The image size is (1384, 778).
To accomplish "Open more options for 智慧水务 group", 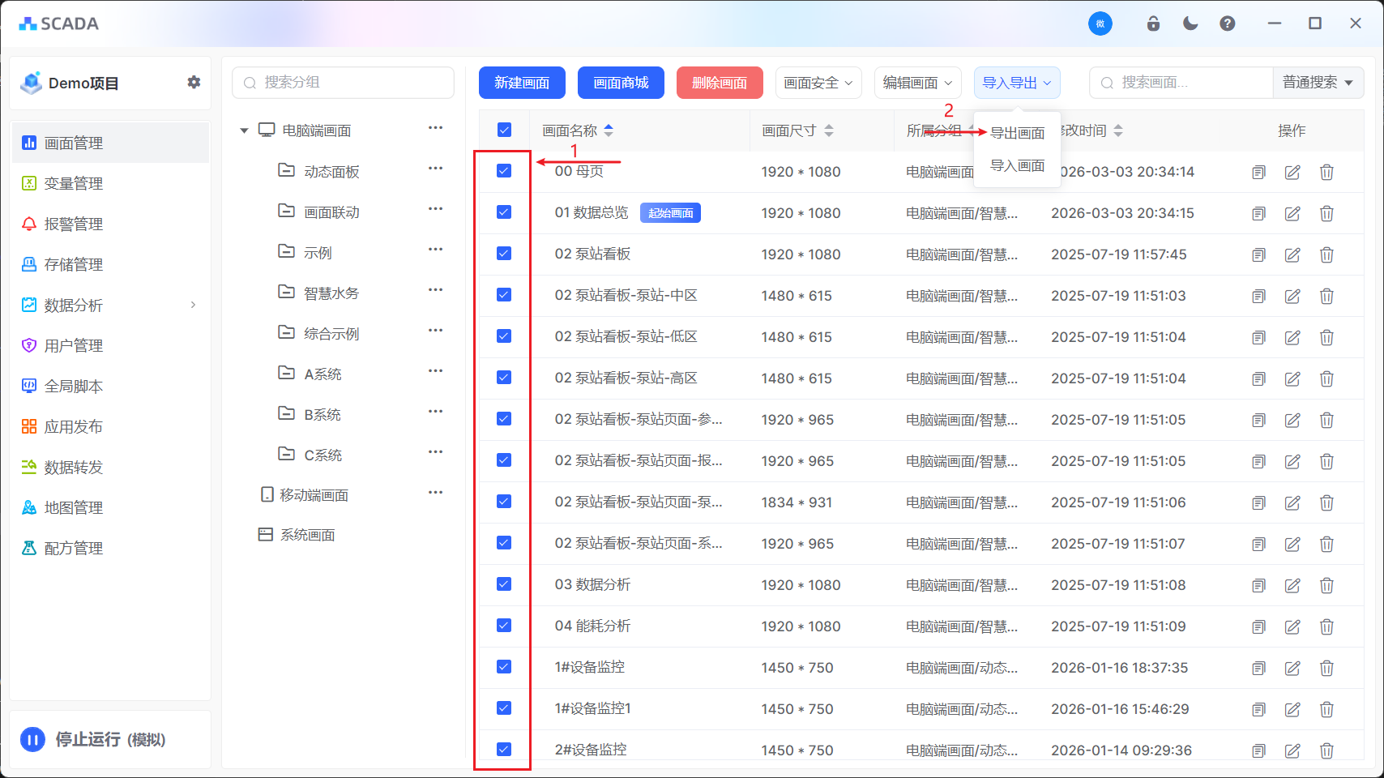I will (x=435, y=290).
